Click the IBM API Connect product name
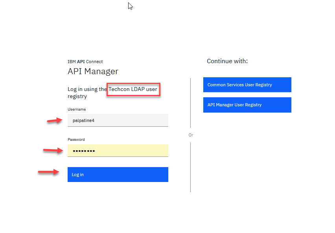Viewport: 335px width, 233px height. tap(85, 62)
